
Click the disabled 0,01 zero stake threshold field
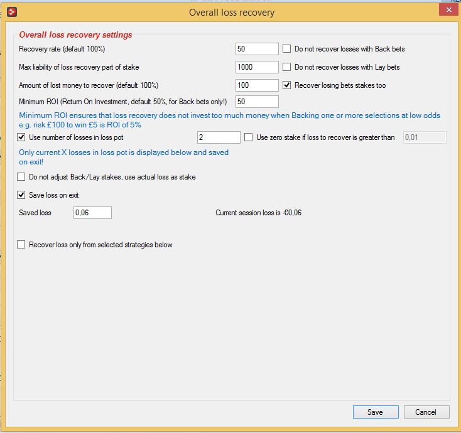(425, 137)
